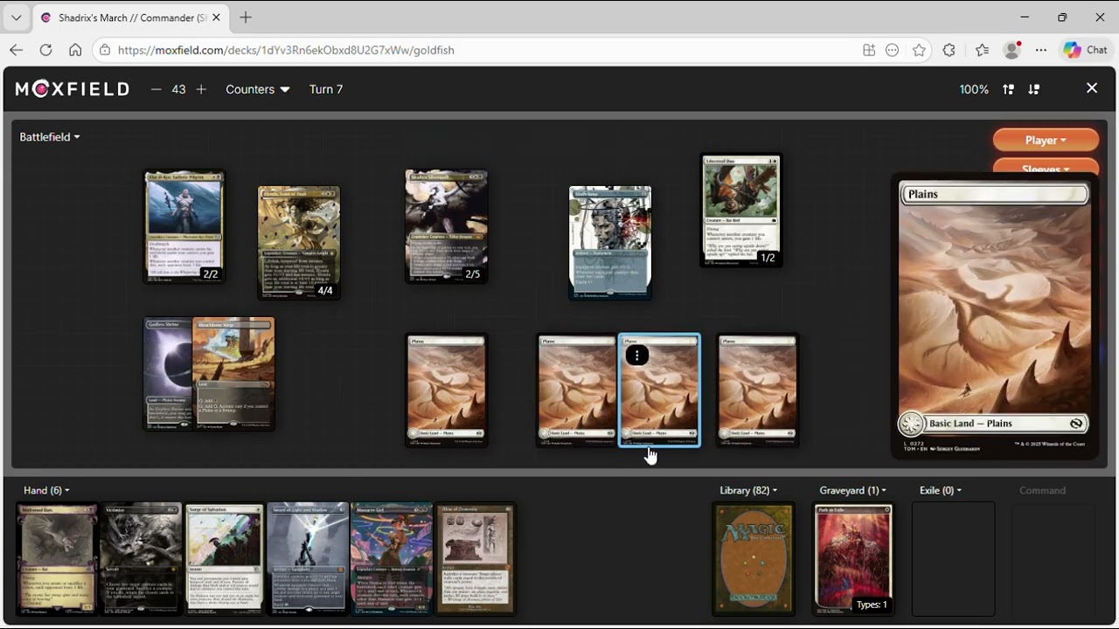The width and height of the screenshot is (1119, 629).
Task: Open the Counters dropdown
Action: [x=258, y=89]
